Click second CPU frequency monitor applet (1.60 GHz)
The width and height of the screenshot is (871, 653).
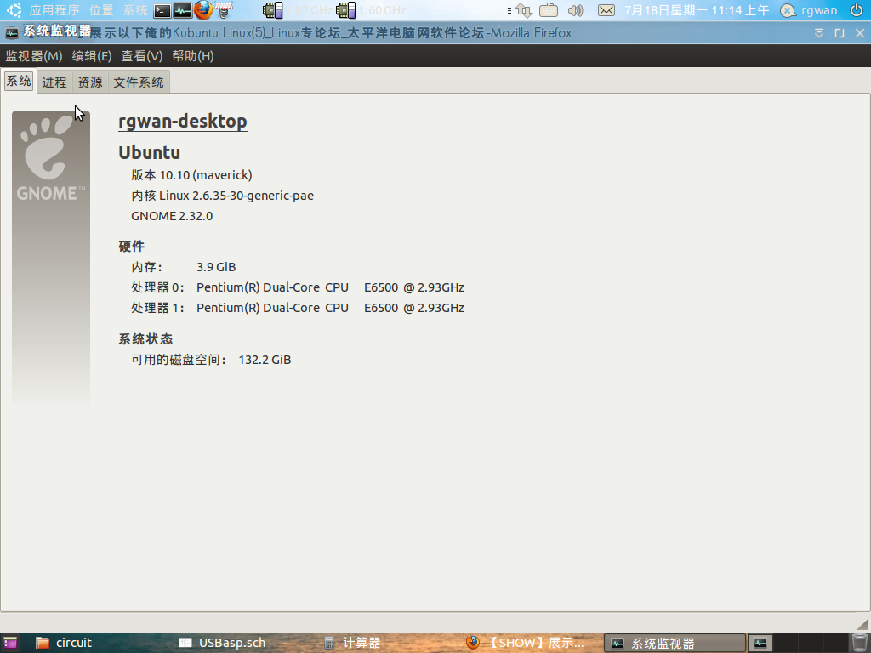pyautogui.click(x=371, y=10)
